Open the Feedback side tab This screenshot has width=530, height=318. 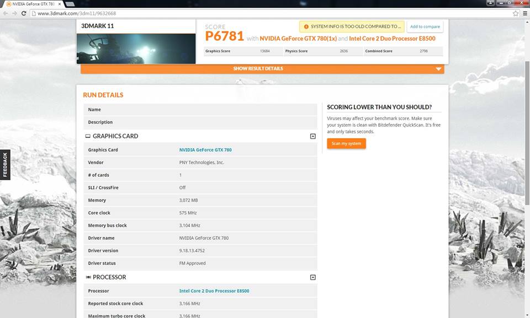(5, 165)
